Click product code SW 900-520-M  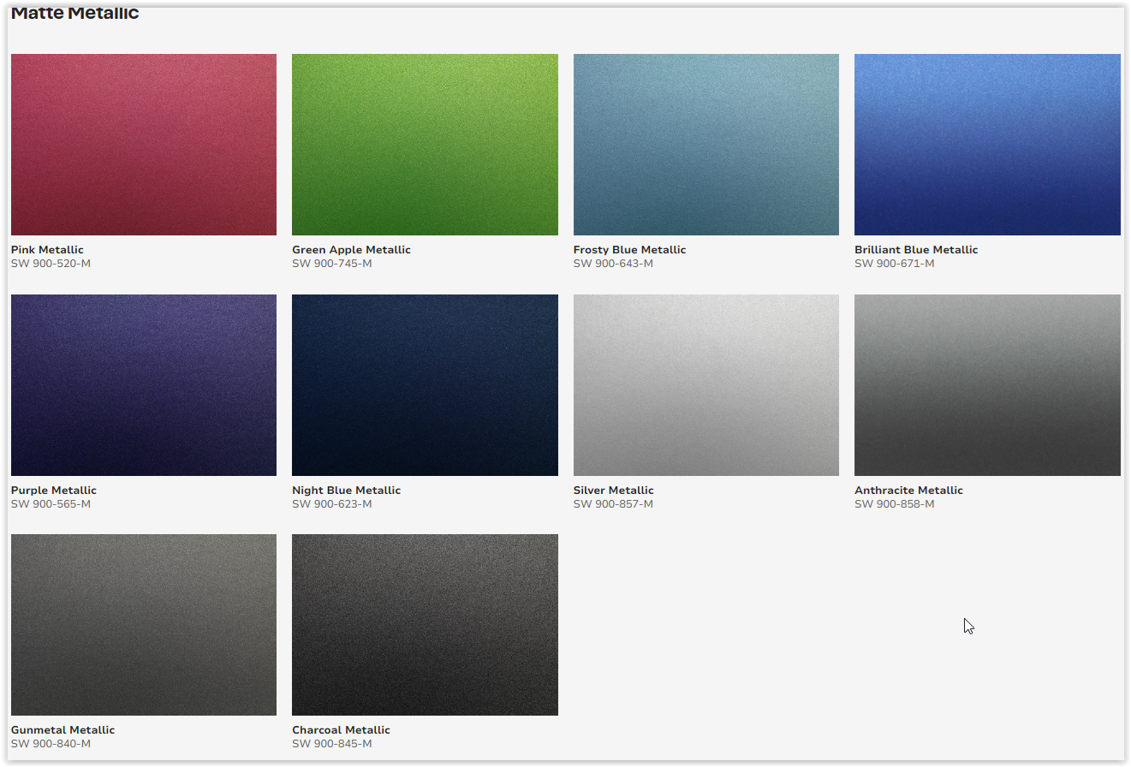point(51,264)
